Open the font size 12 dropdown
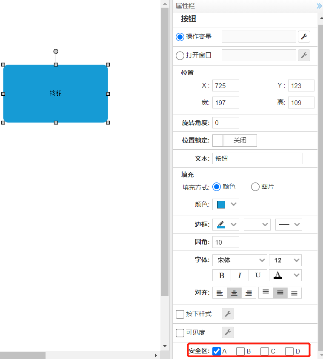This screenshot has height=359, width=323. (285, 260)
